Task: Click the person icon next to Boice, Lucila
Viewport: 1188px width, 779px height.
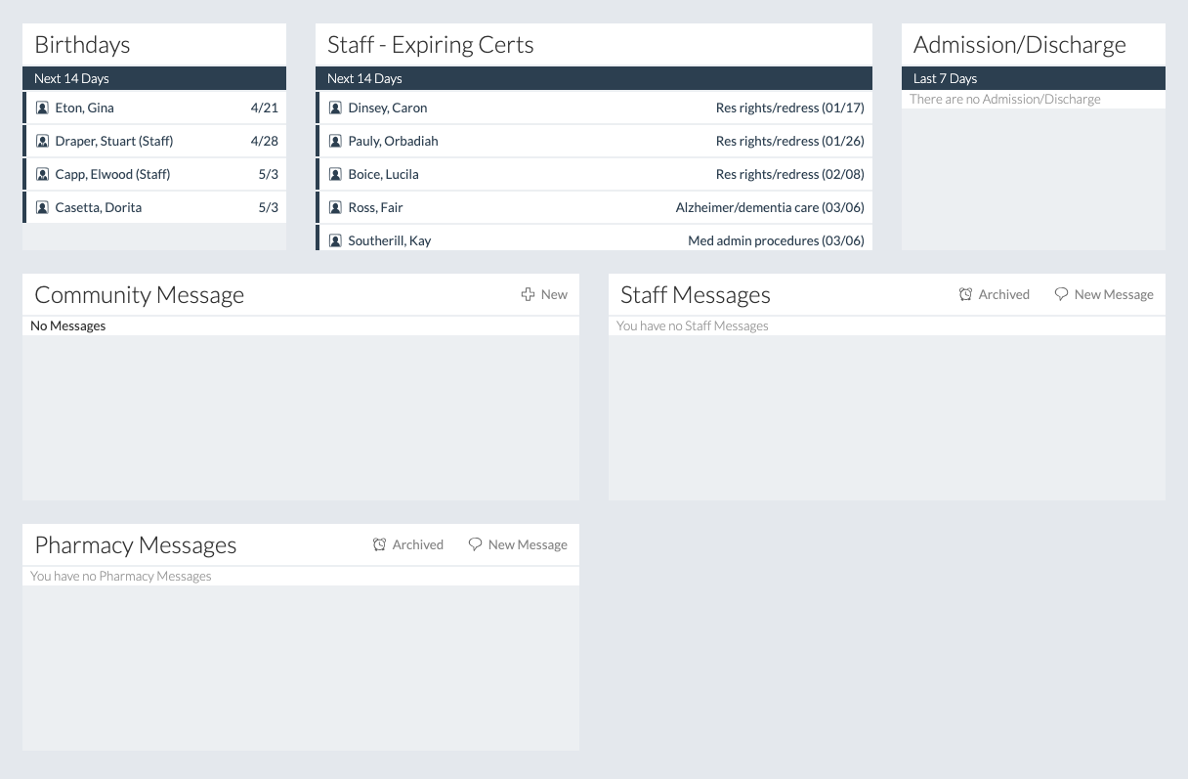Action: 335,175
